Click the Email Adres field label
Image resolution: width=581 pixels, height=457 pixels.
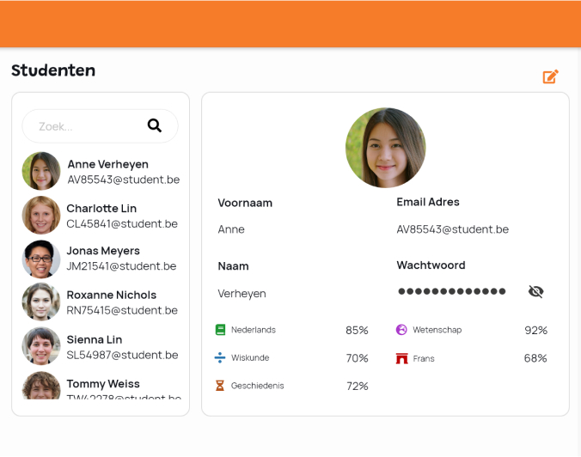pos(428,202)
